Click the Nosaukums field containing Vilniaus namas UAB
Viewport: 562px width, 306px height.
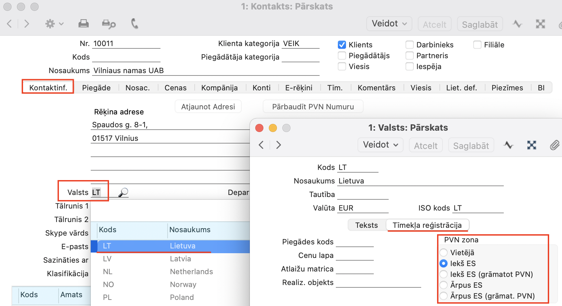pyautogui.click(x=205, y=71)
